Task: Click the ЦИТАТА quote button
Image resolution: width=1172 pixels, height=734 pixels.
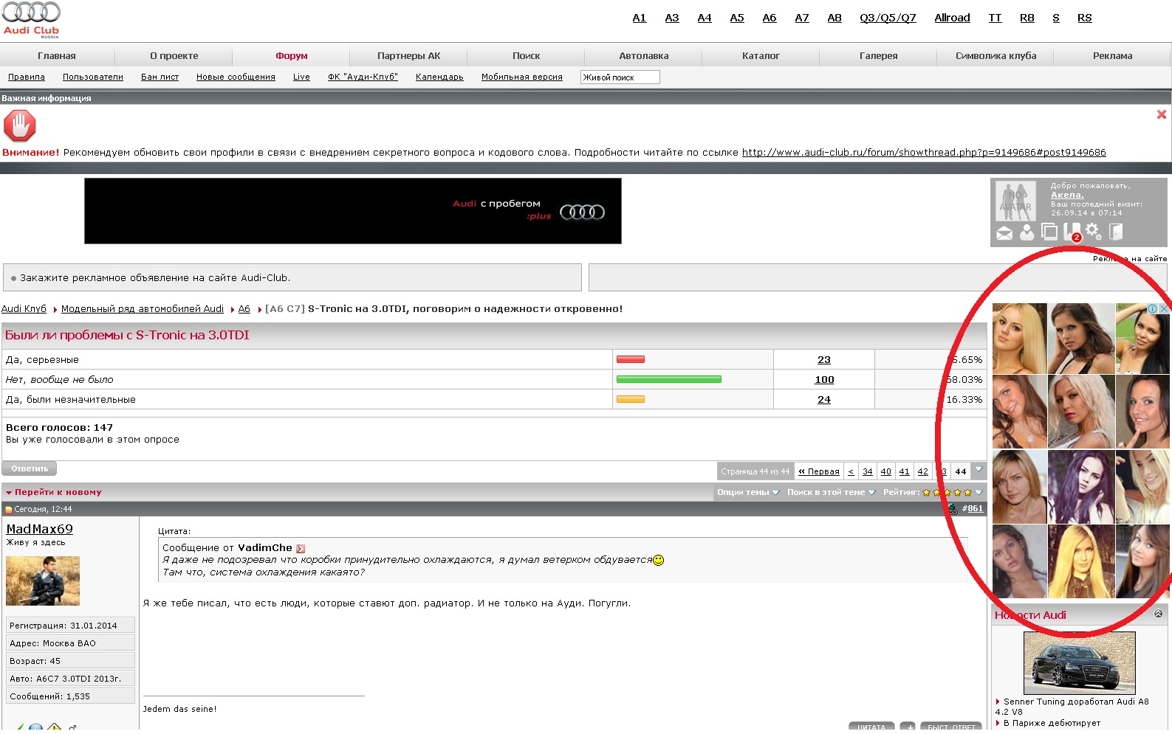Action: tap(871, 727)
